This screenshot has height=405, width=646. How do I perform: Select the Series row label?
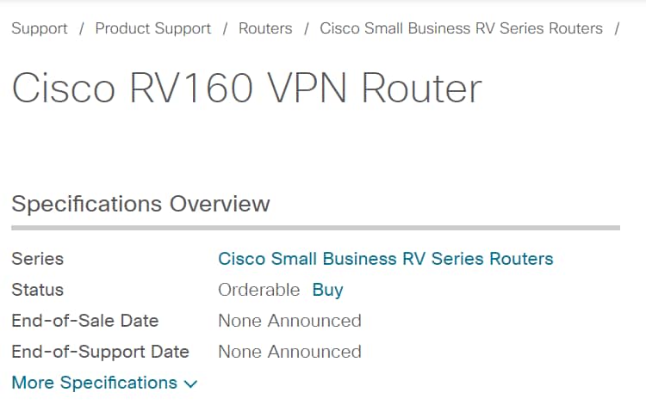tap(38, 259)
